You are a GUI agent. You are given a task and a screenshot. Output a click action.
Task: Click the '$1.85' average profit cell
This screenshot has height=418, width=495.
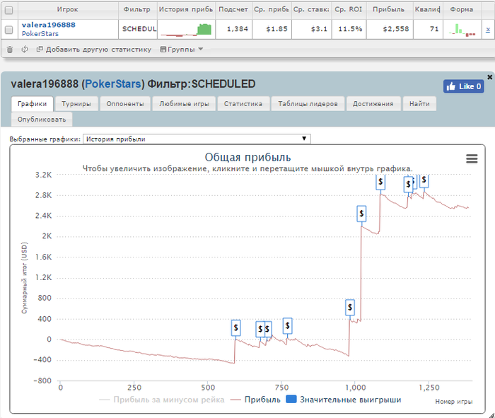[x=272, y=30]
